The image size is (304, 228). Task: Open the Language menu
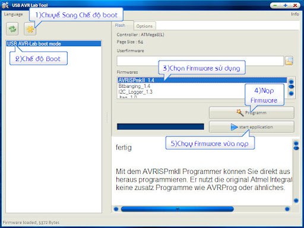point(13,14)
